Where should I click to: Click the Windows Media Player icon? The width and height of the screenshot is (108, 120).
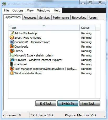click(12, 73)
